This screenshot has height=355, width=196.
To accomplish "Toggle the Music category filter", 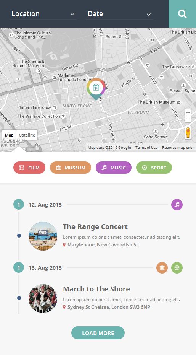I will pos(114,168).
